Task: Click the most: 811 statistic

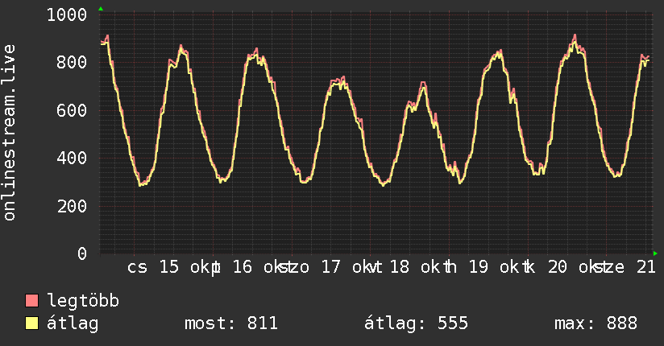Action: click(231, 323)
